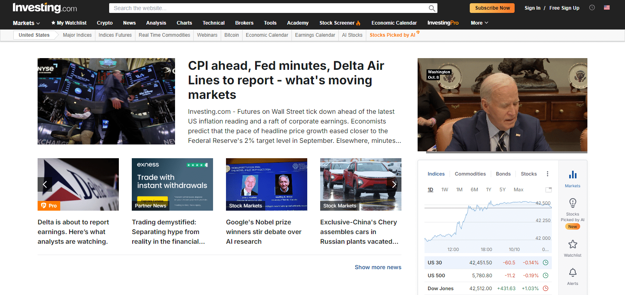
Task: Switch the chart range to 1M
Action: point(459,190)
